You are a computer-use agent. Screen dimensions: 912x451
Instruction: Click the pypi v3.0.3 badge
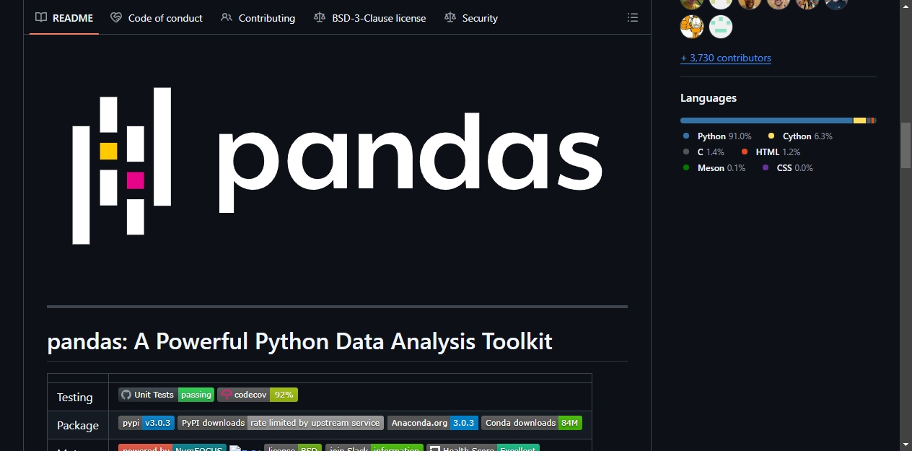tap(146, 423)
